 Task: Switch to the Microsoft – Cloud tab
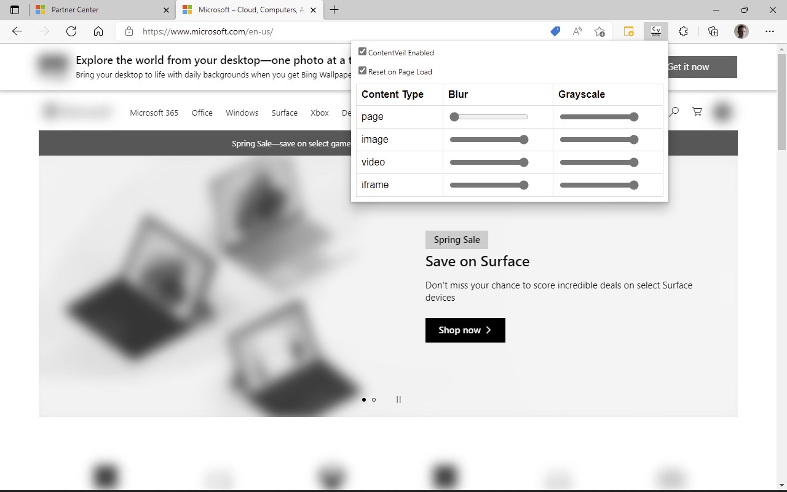point(250,10)
